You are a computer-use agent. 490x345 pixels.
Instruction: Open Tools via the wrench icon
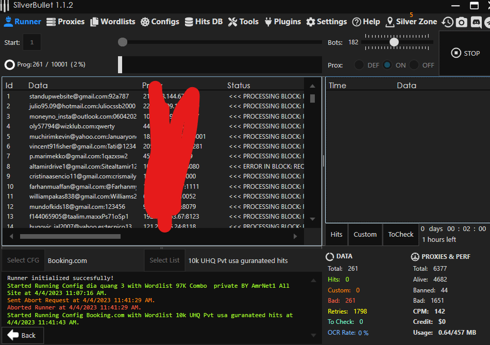click(232, 22)
